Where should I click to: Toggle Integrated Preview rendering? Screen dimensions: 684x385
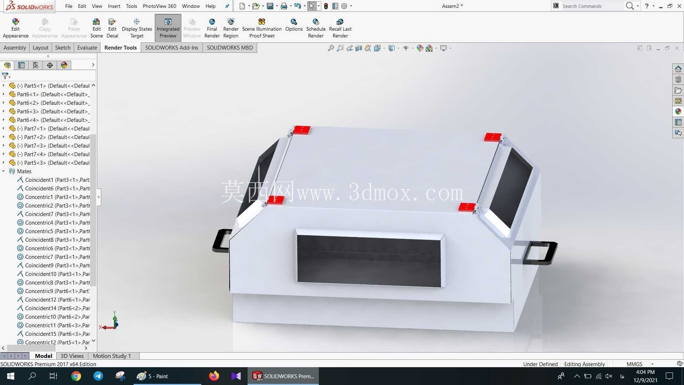pos(168,28)
